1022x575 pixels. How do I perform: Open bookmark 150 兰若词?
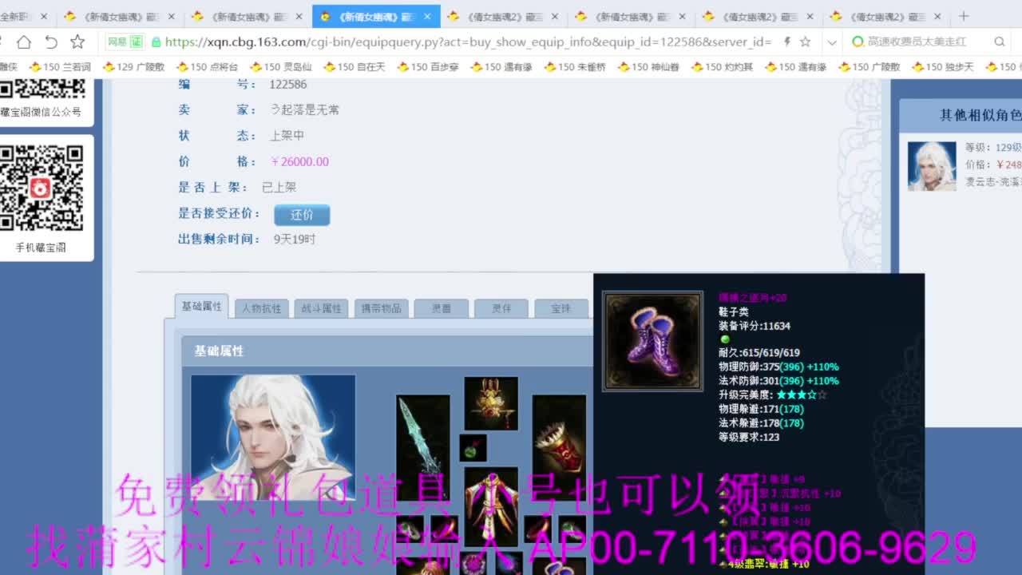[x=60, y=67]
